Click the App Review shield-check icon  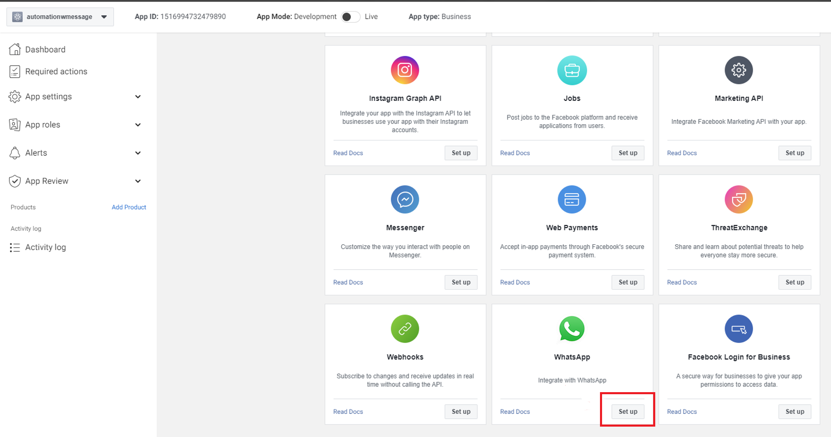click(15, 181)
